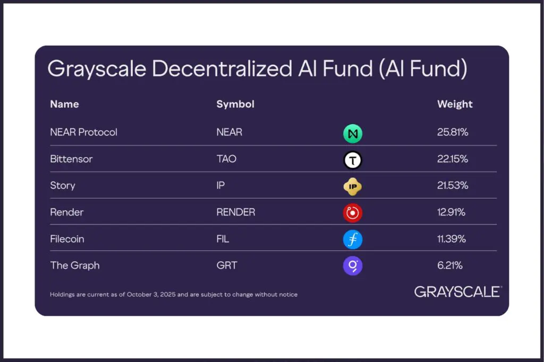
Task: Click the Bittensor TAO logo icon
Action: click(352, 160)
